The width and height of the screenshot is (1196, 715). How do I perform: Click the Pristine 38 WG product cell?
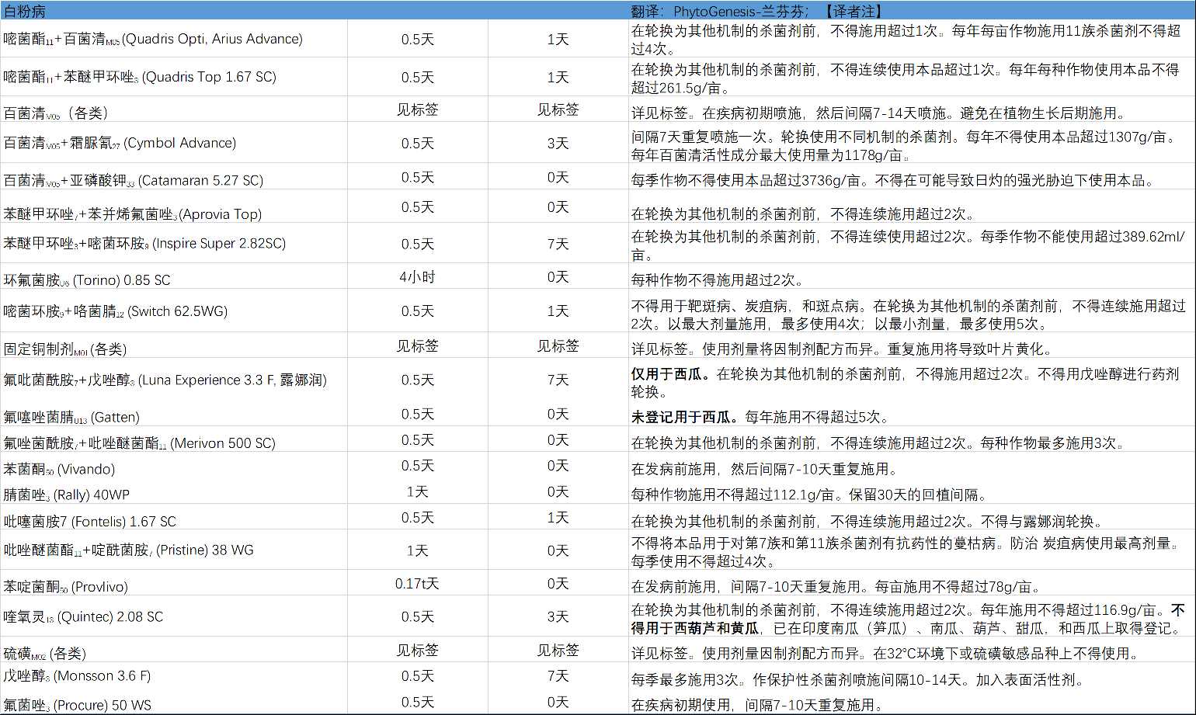coord(174,550)
